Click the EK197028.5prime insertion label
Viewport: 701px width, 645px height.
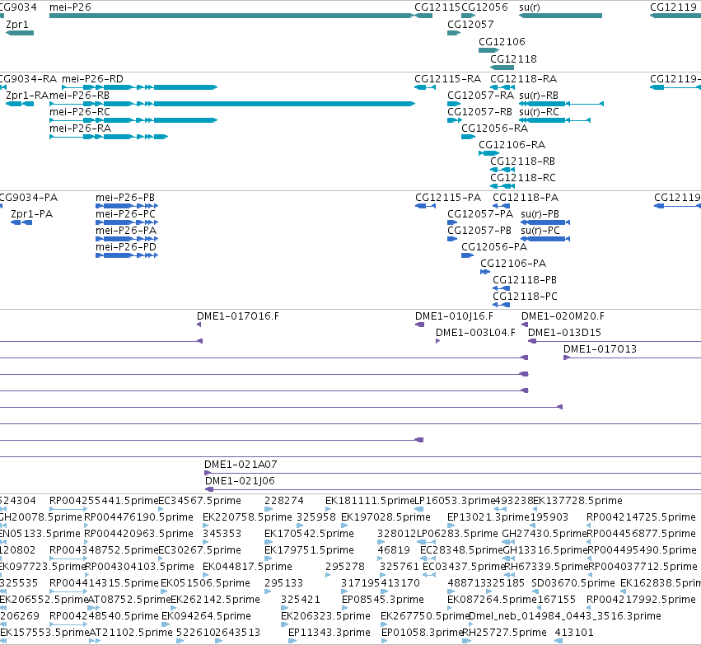(386, 517)
